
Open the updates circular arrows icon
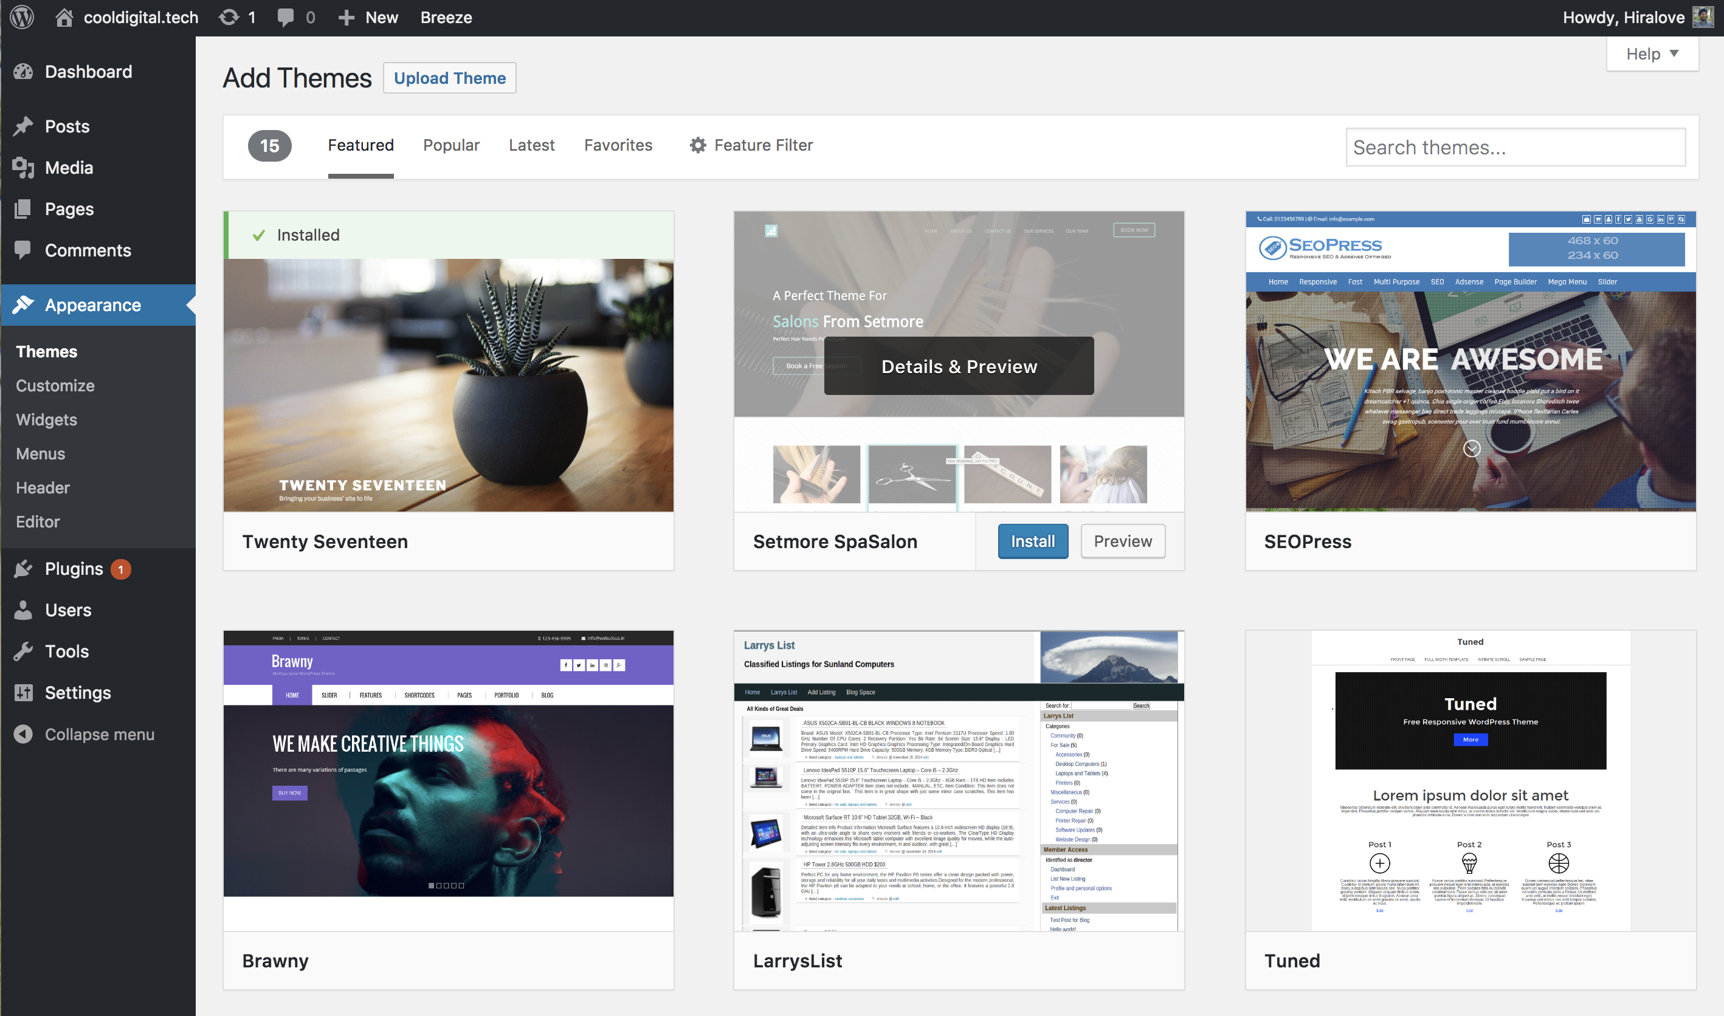click(229, 17)
